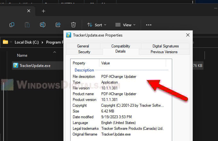Switch to the Security tab
This screenshot has width=218, height=141.
pyautogui.click(x=84, y=52)
